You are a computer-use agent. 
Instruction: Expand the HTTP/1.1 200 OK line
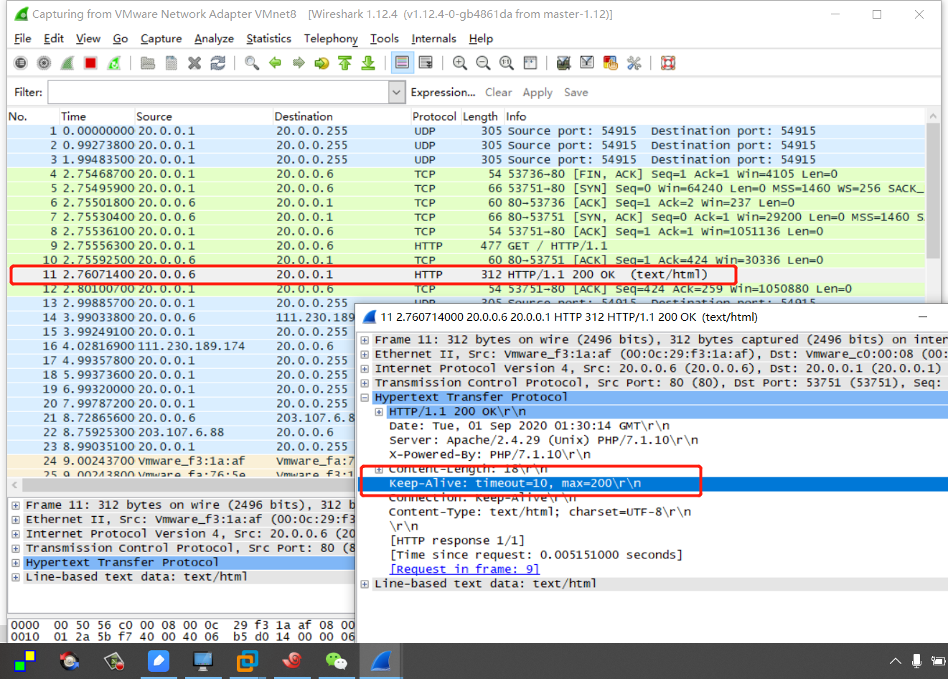point(379,412)
